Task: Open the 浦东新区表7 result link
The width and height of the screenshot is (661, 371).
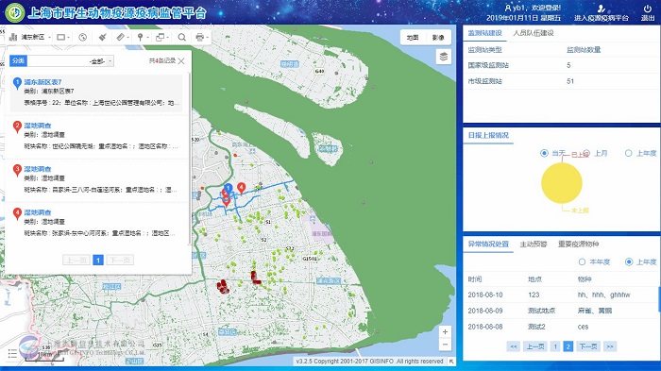Action: point(43,82)
